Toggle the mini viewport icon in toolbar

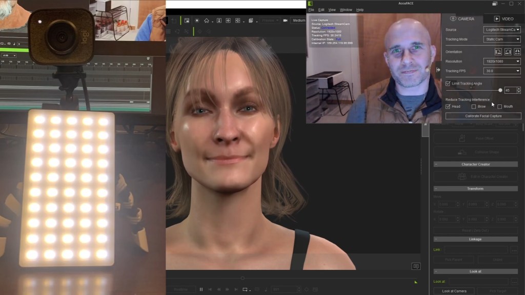tap(187, 20)
